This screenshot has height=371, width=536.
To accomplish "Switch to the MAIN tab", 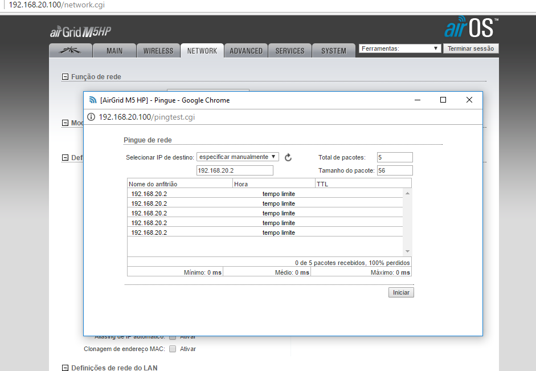I will tap(114, 51).
